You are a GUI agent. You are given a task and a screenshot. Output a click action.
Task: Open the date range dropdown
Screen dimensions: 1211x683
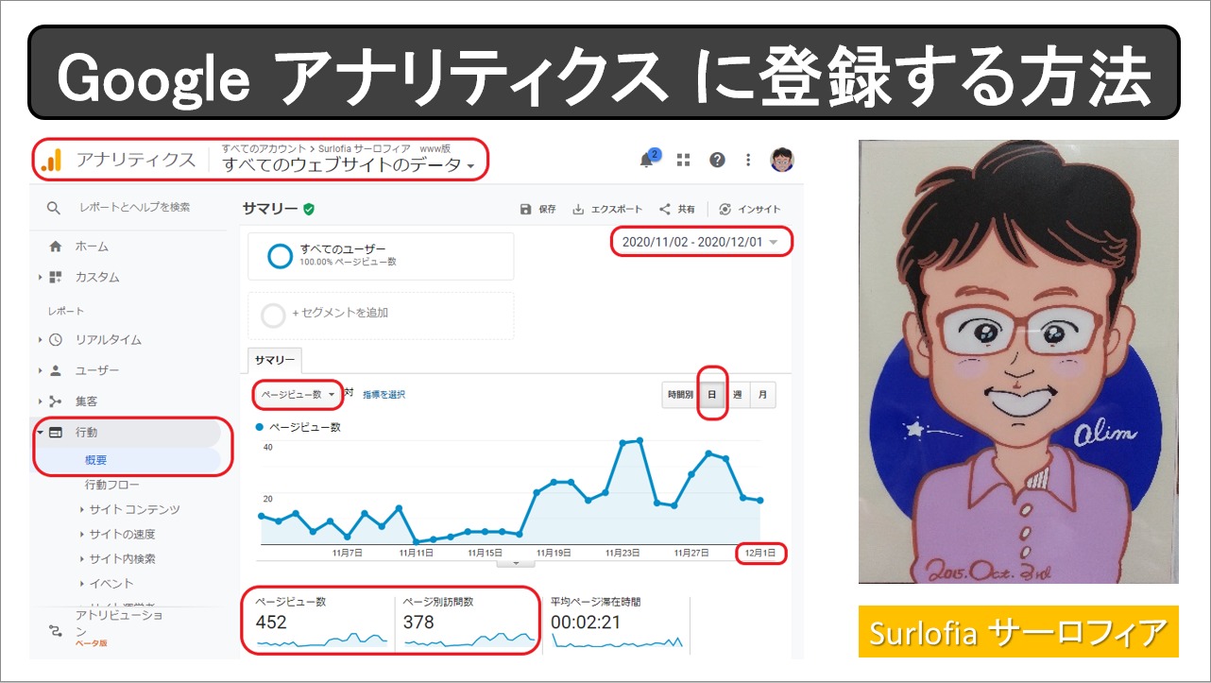coord(700,243)
